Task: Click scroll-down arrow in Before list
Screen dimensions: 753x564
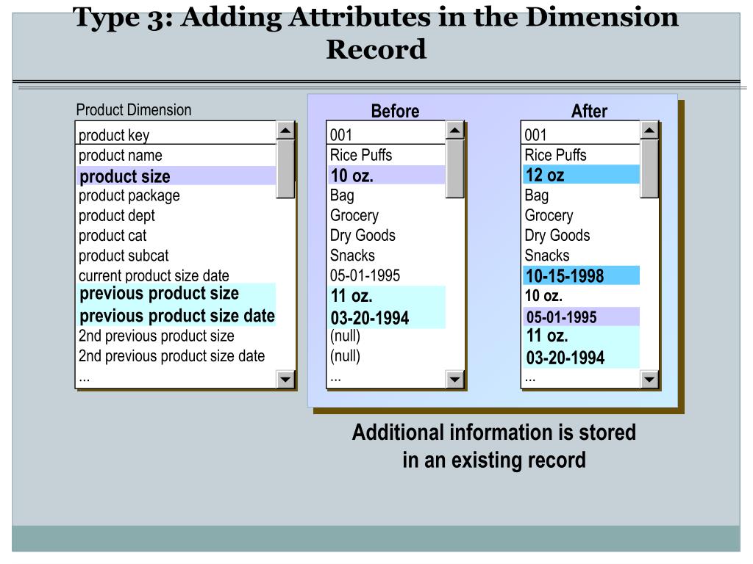Action: coord(454,380)
